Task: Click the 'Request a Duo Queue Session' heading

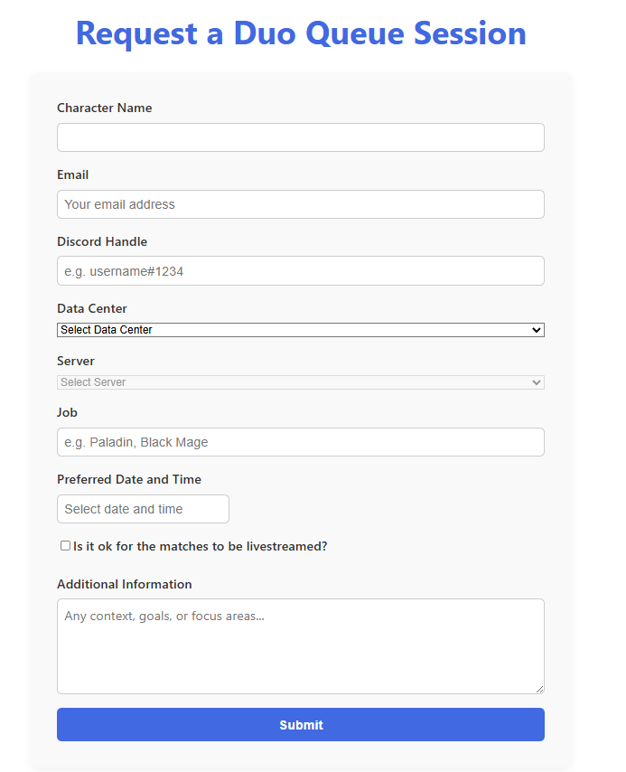Action: coord(301,33)
